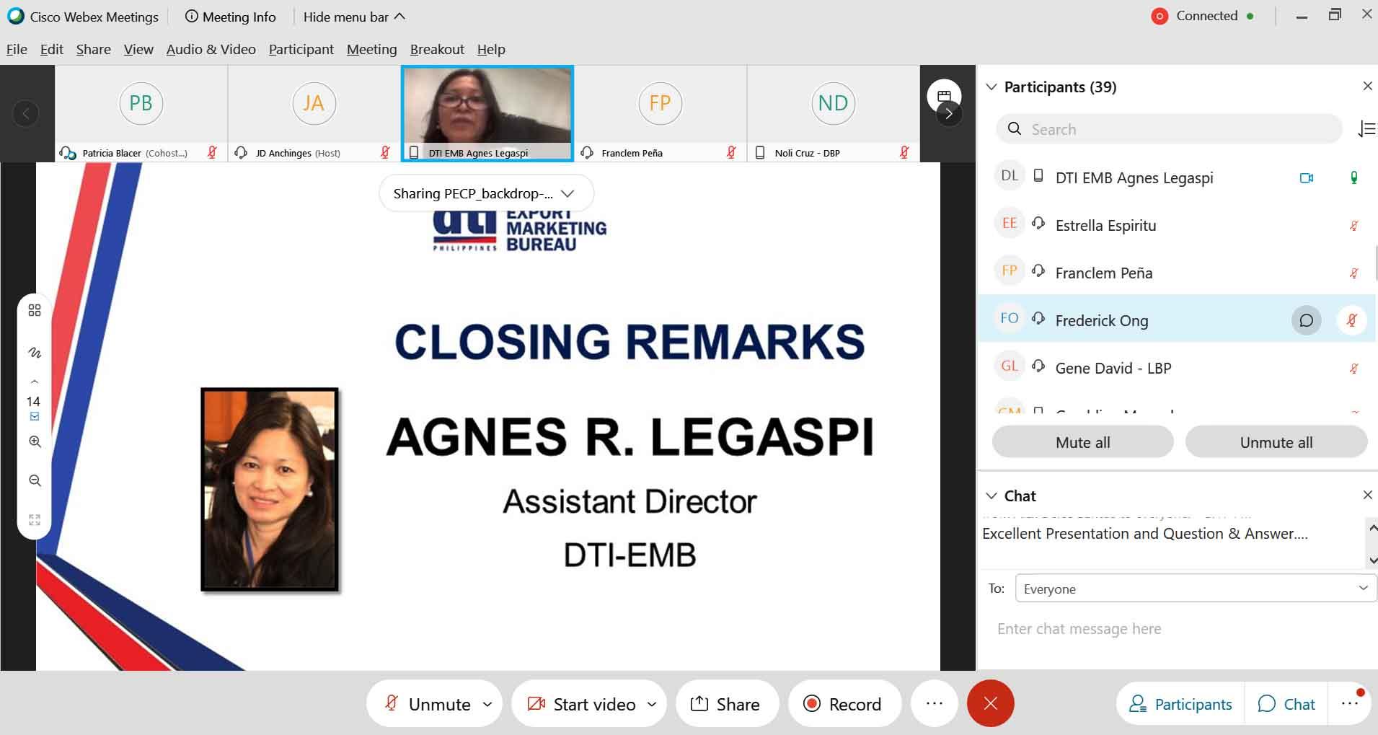Open the Unmute audio options arrow

click(487, 704)
